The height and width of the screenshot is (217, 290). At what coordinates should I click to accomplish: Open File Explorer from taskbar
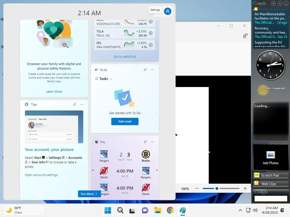click(157, 210)
